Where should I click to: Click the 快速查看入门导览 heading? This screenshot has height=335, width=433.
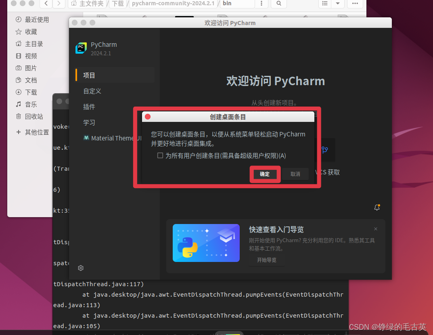(x=276, y=230)
